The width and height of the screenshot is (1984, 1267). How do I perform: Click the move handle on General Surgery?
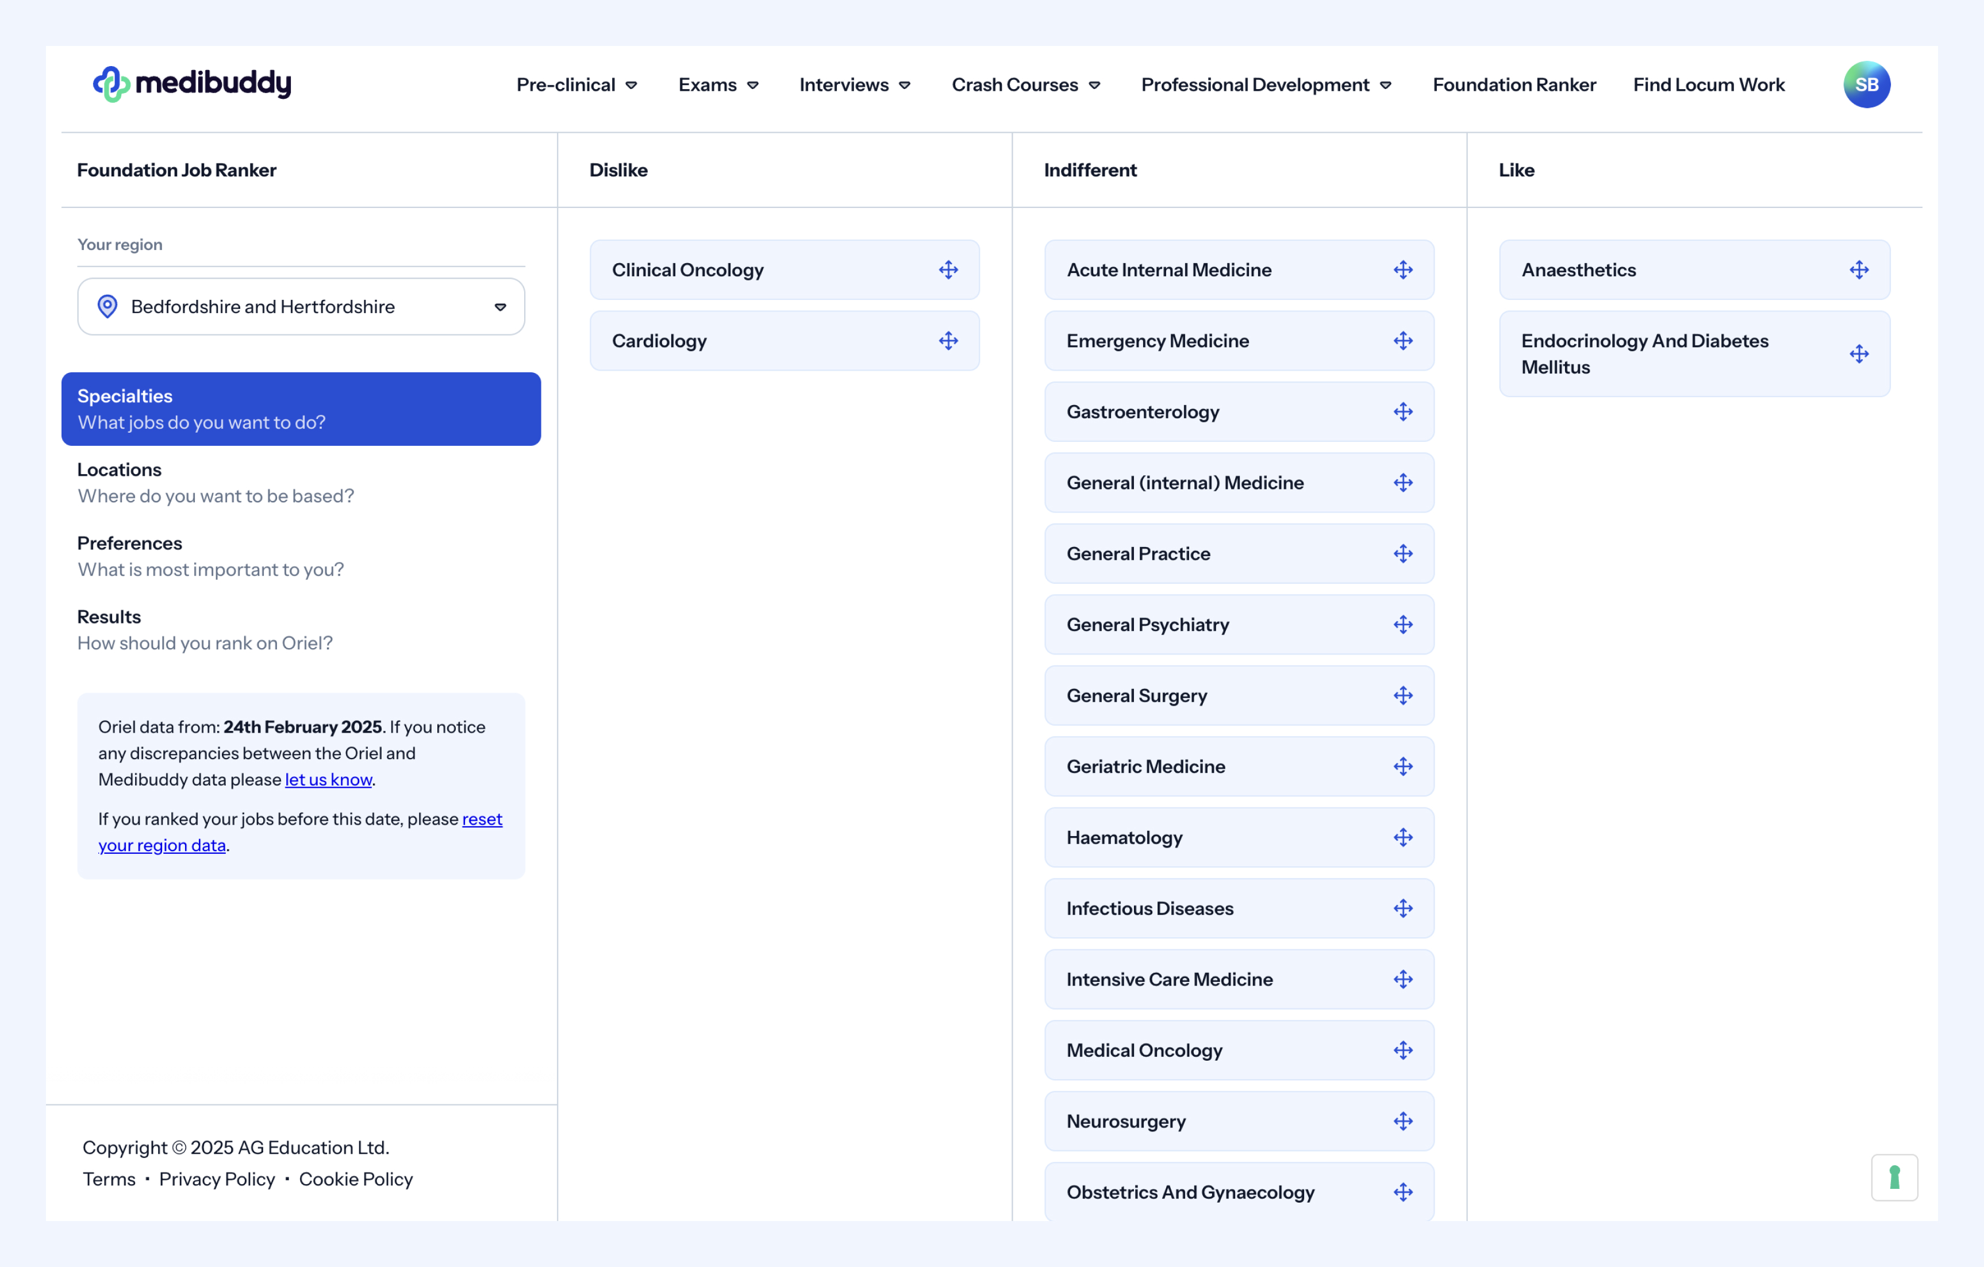coord(1403,695)
